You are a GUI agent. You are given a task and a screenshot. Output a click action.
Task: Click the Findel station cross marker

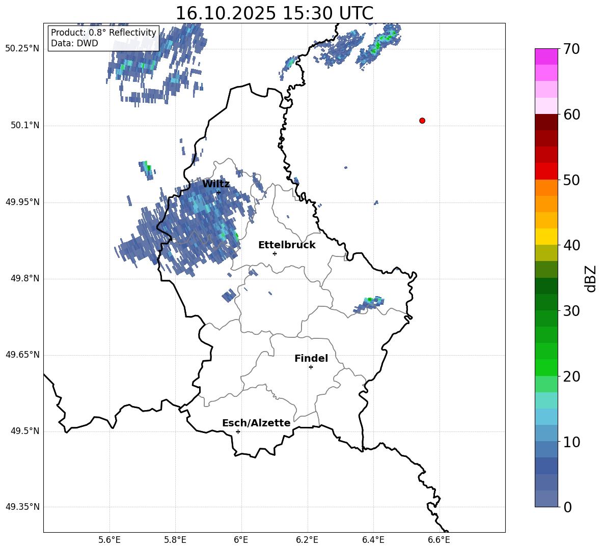point(311,367)
